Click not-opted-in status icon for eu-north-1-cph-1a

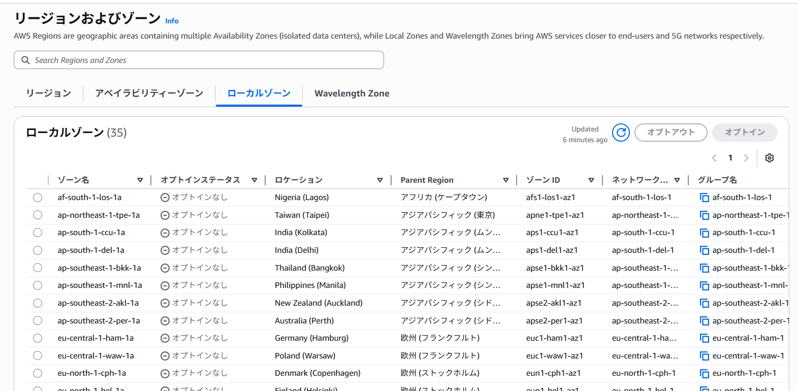point(165,373)
